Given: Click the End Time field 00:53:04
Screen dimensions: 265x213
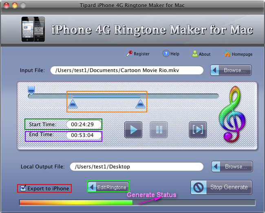Looking at the screenshot, I should point(84,135).
